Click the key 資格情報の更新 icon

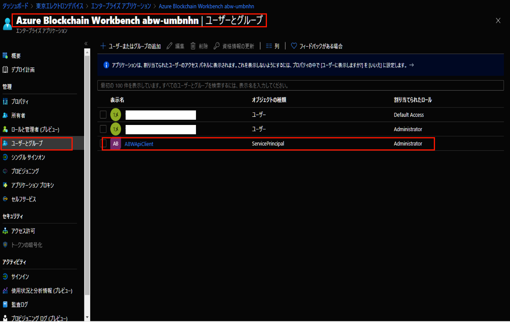(x=217, y=46)
